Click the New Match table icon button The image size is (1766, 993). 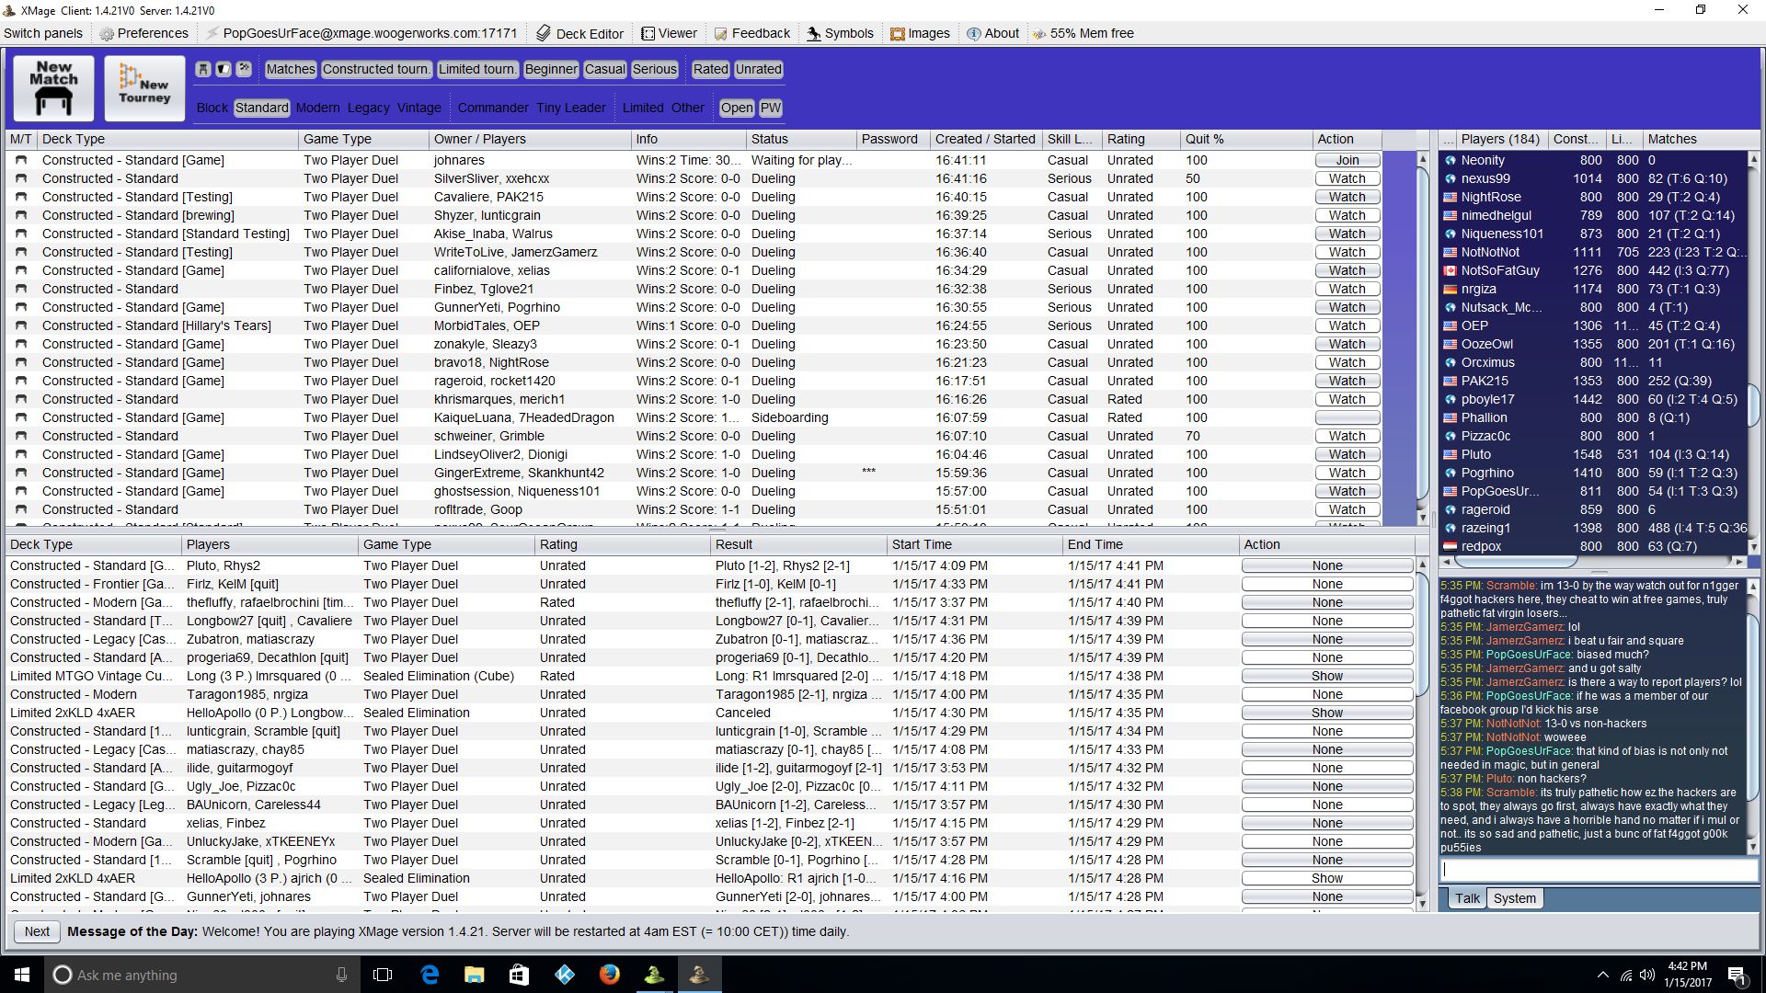tap(53, 88)
